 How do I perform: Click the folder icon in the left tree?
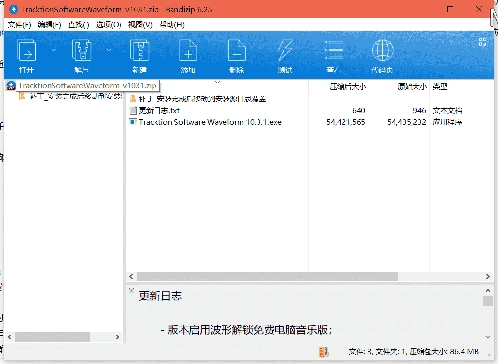click(22, 96)
